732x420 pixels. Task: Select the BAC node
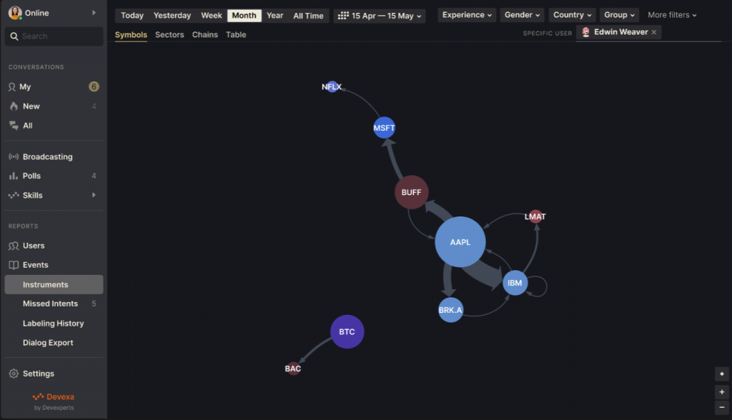coord(292,369)
